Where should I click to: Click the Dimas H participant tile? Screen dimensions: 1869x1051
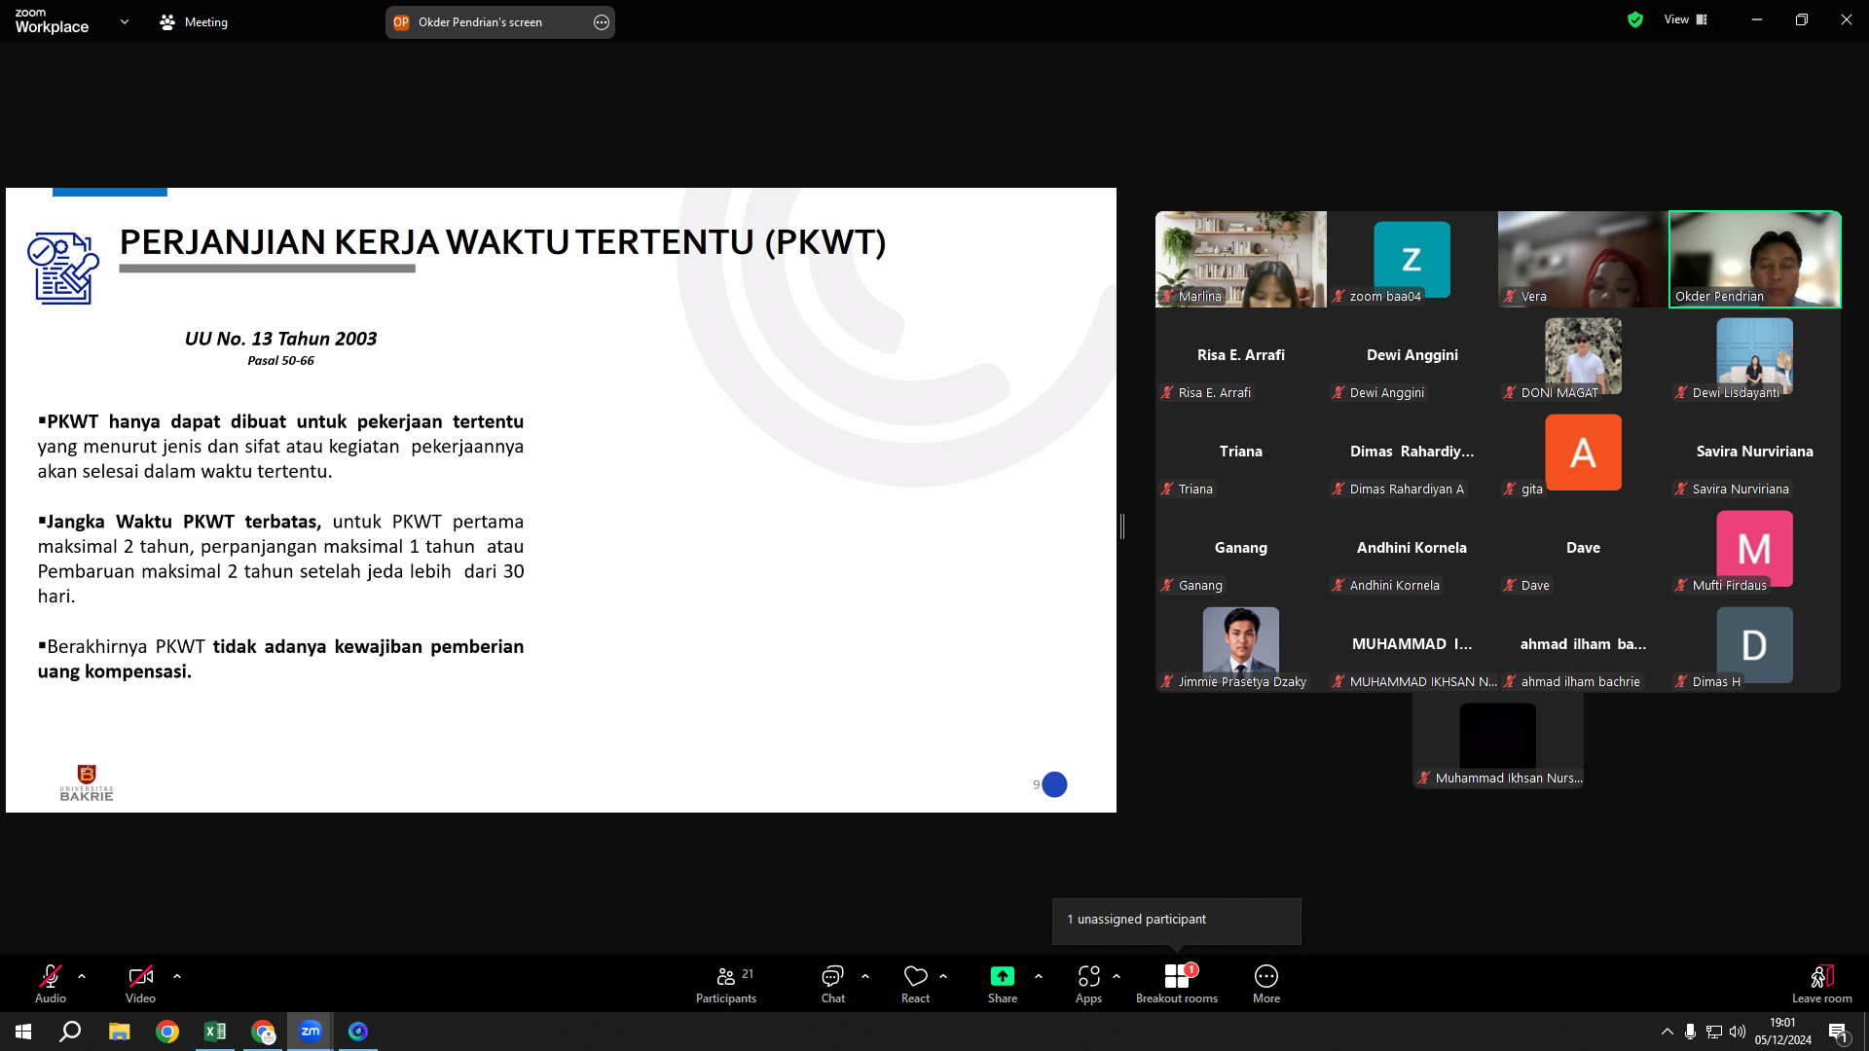[1755, 644]
